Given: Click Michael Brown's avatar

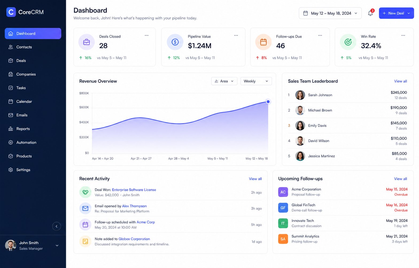Looking at the screenshot, I should point(300,110).
